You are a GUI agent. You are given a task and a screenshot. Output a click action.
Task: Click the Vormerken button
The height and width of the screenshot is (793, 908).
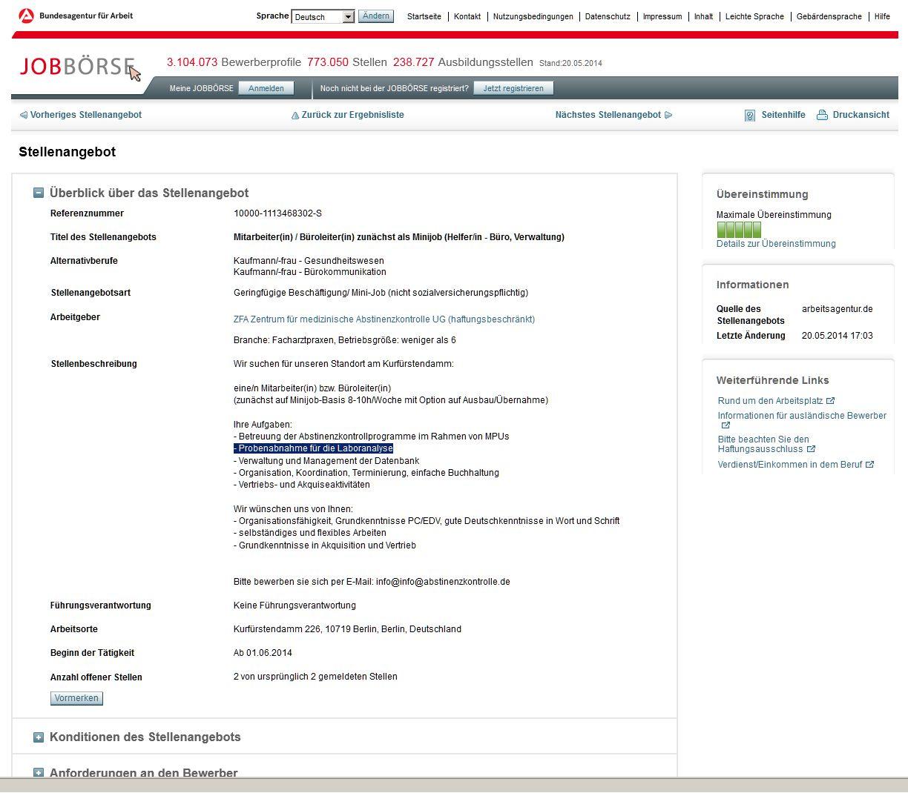(76, 698)
